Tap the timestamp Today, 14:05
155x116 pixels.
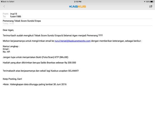(9, 23)
